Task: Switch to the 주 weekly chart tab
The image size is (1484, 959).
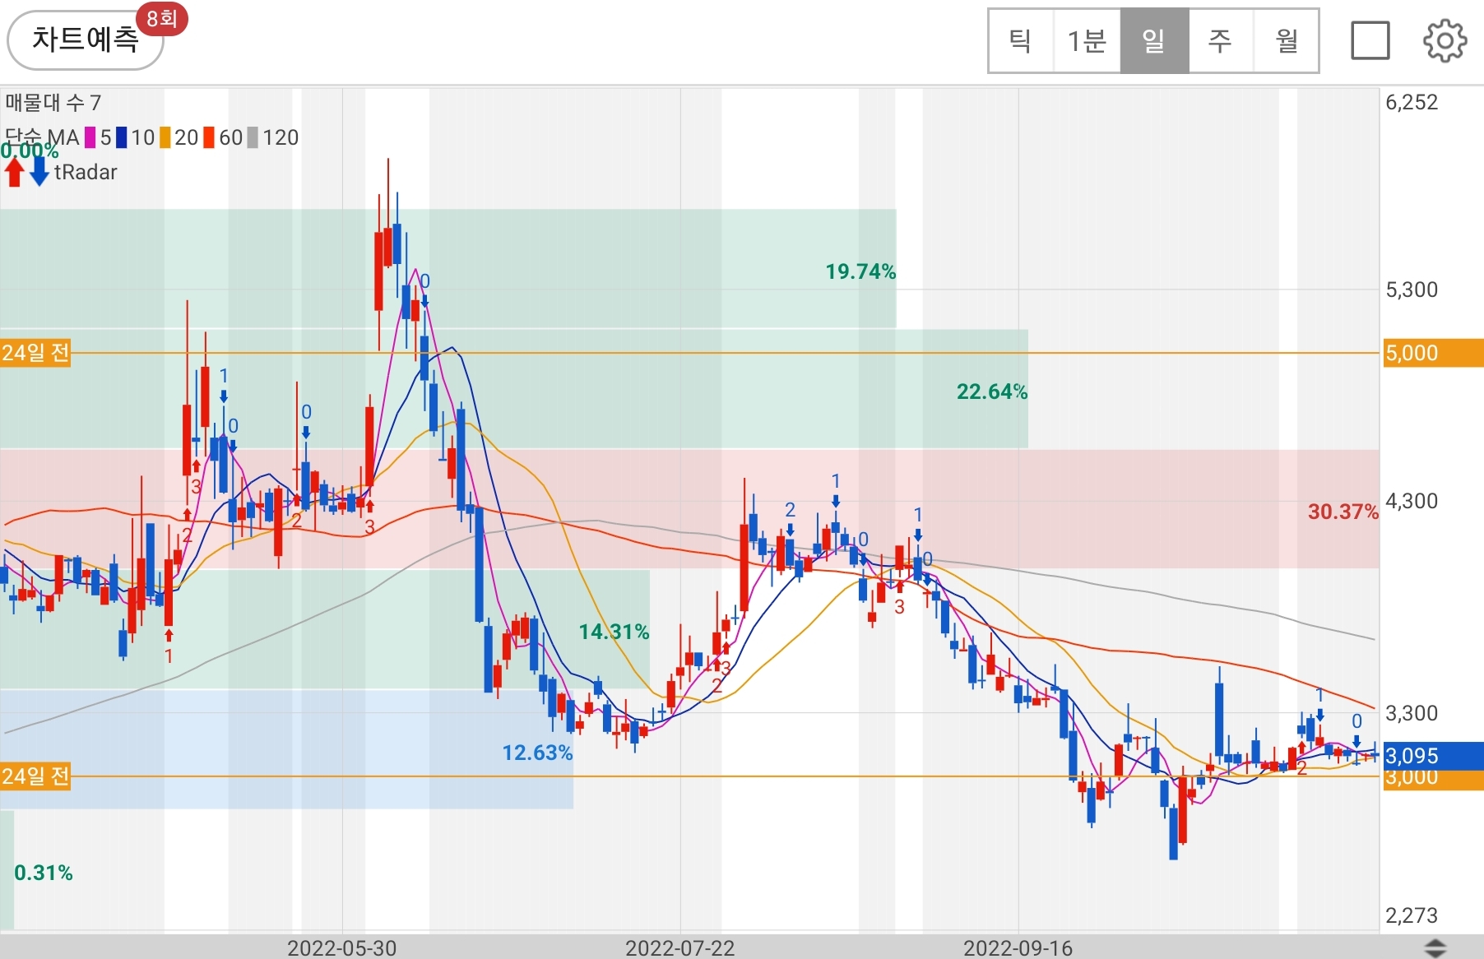Action: (x=1220, y=40)
